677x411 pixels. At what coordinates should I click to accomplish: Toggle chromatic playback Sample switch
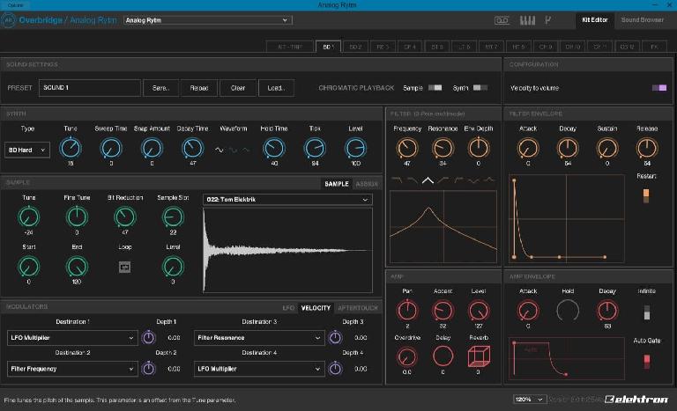point(435,88)
